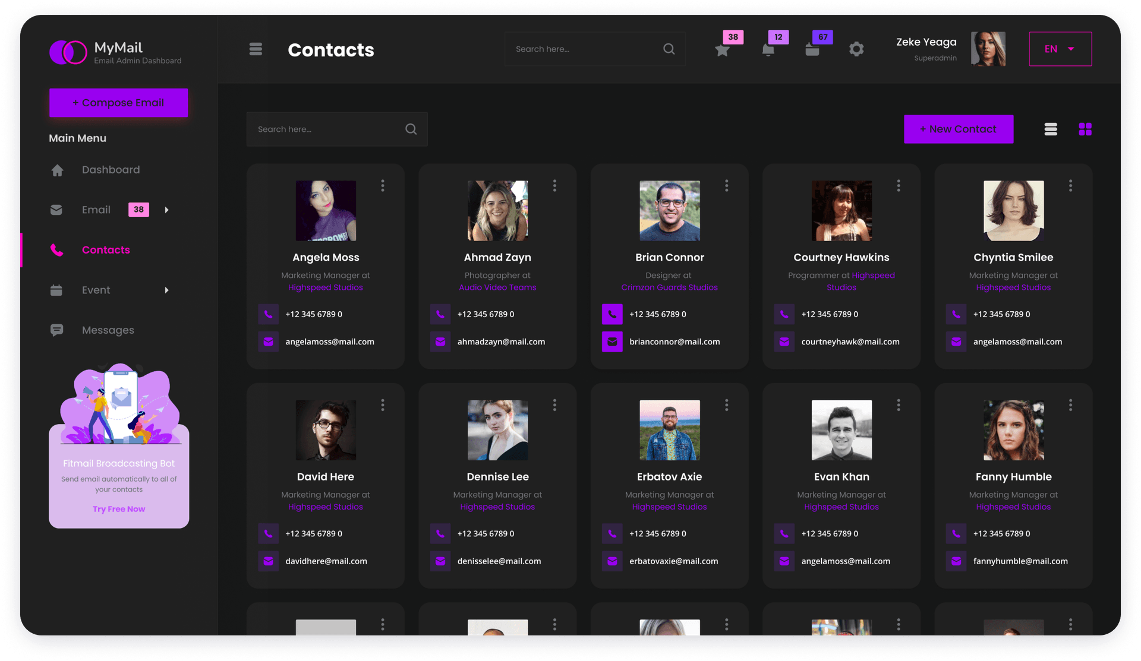
Task: Open the Messages chat icon
Action: (57, 330)
